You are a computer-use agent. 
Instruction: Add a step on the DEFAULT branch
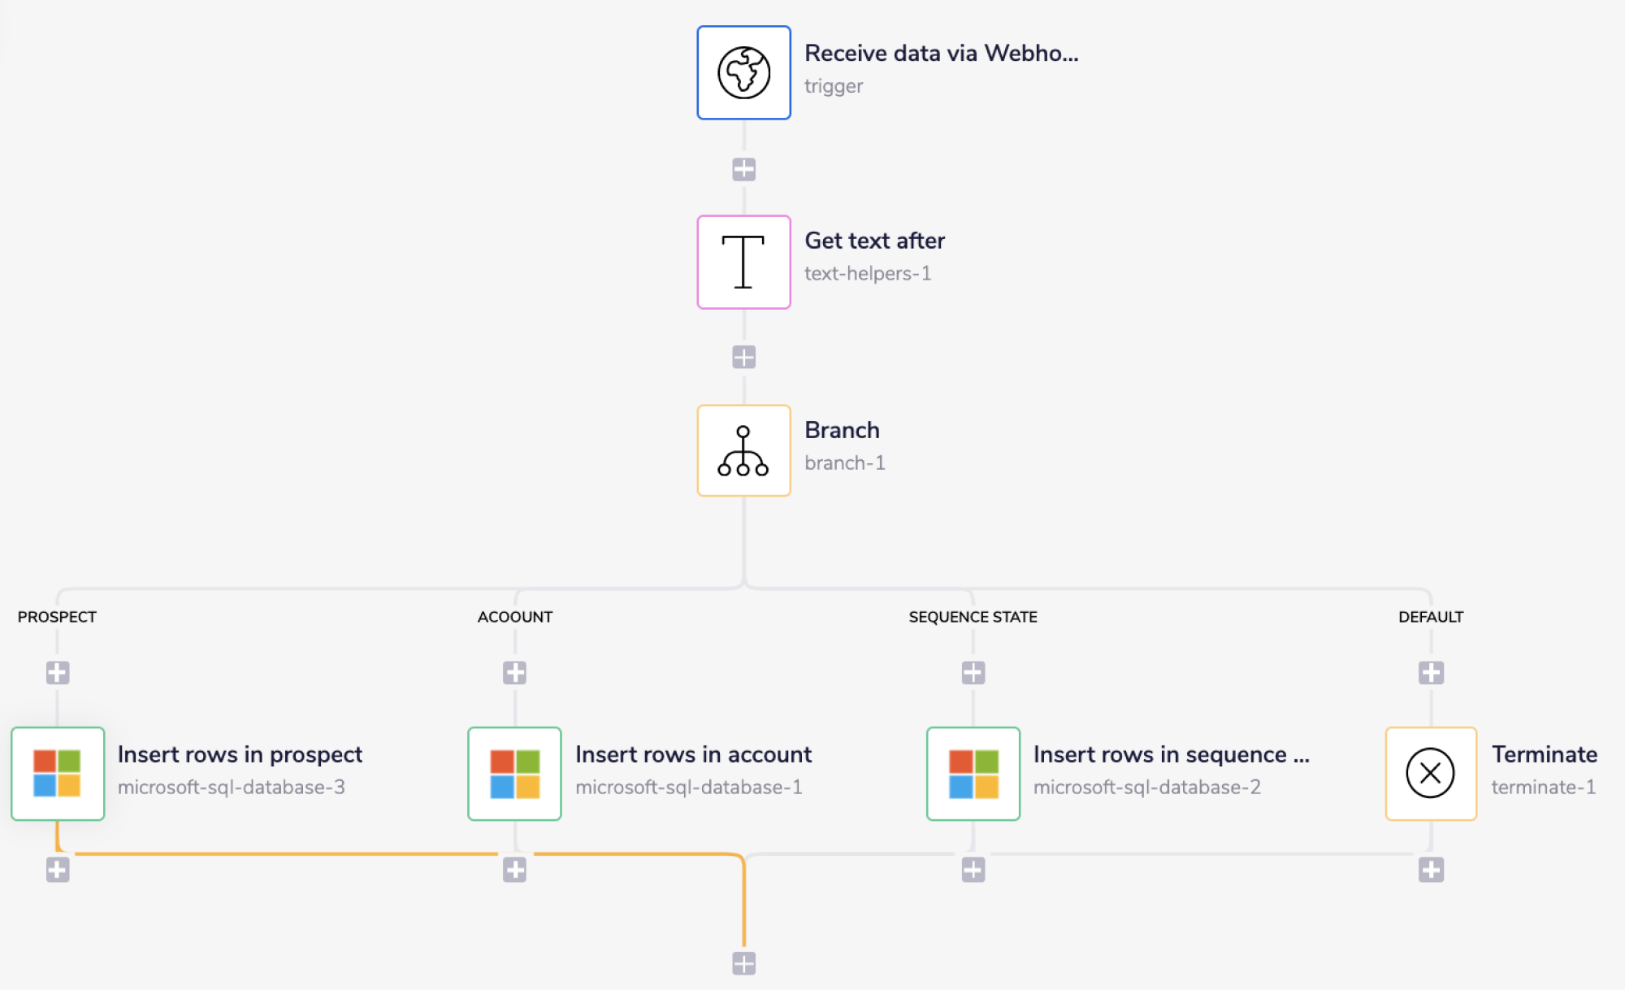[1431, 671]
